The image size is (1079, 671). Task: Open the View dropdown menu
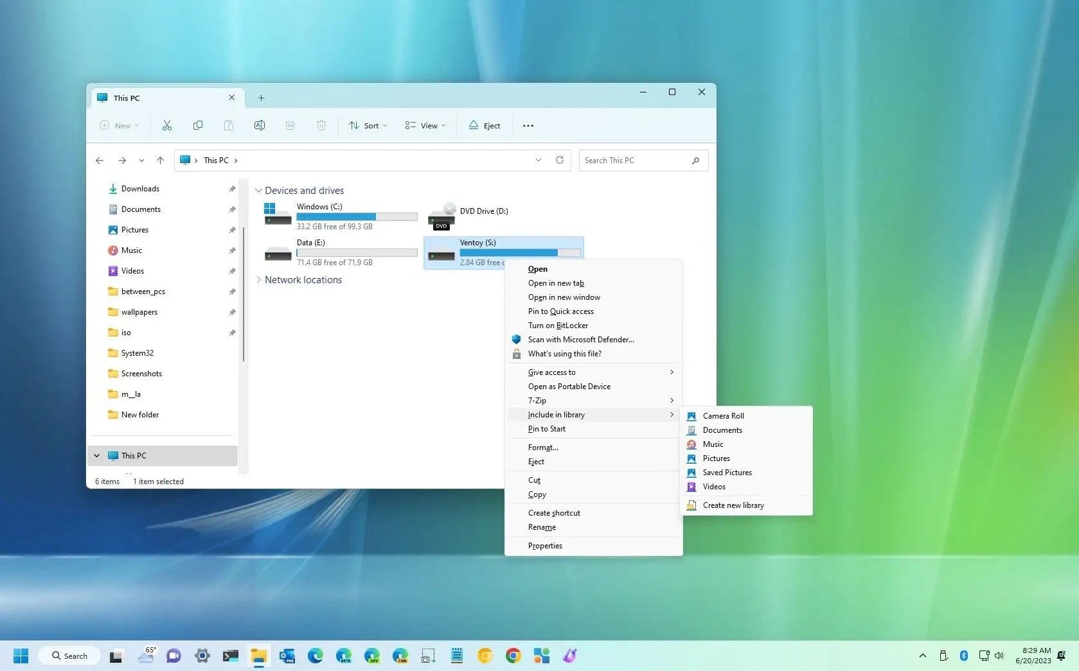coord(424,125)
